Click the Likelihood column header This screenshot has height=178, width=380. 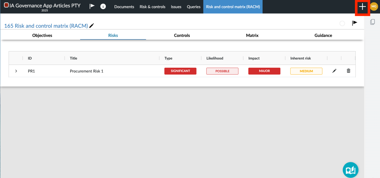click(215, 58)
